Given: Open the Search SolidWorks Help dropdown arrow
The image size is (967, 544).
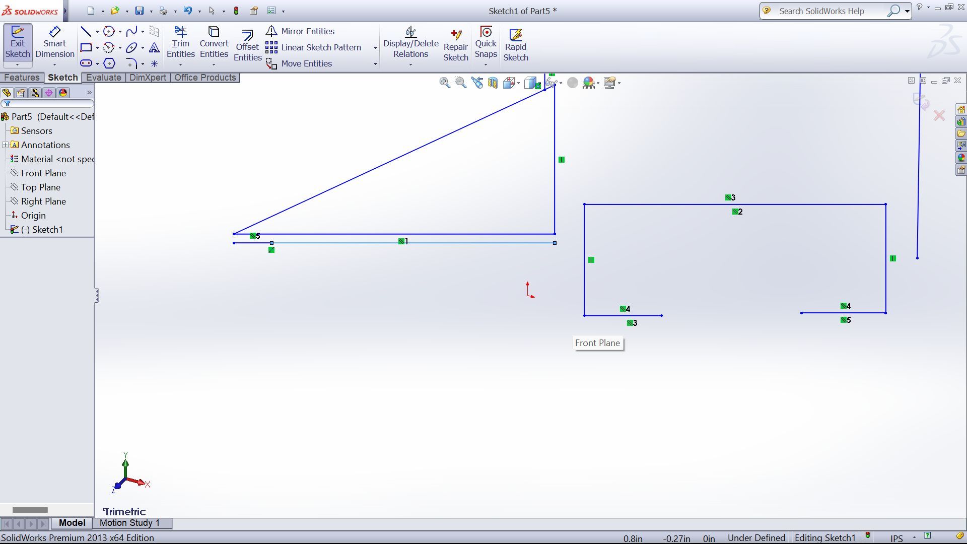Looking at the screenshot, I should (907, 11).
